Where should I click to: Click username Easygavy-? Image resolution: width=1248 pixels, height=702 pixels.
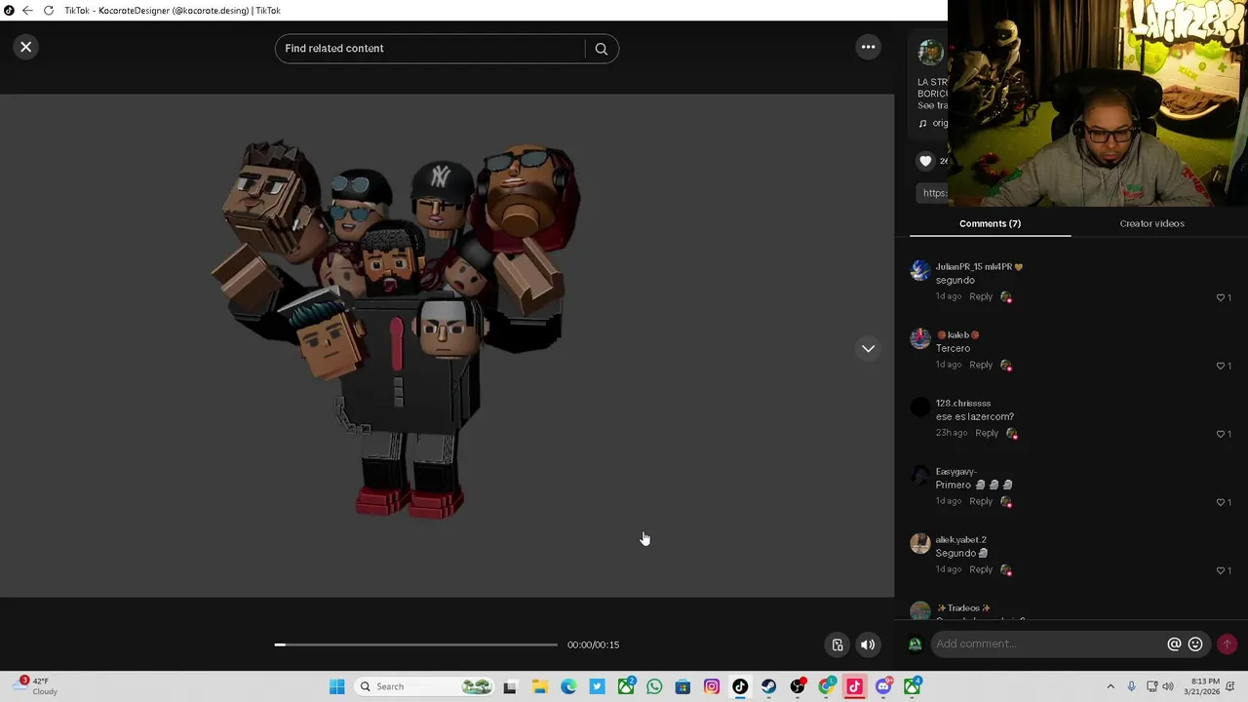click(956, 471)
